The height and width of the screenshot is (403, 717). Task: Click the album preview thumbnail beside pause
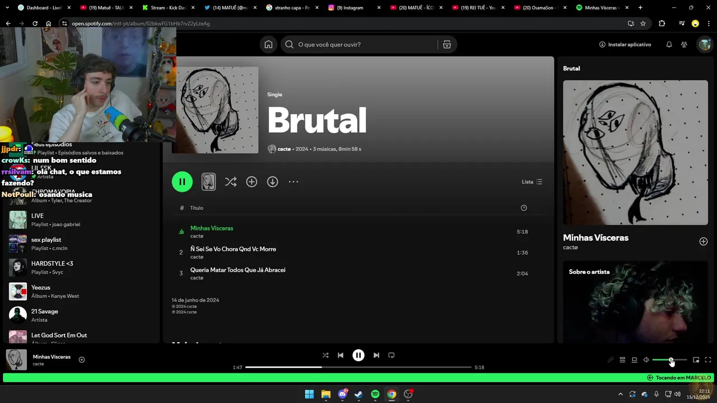208,182
